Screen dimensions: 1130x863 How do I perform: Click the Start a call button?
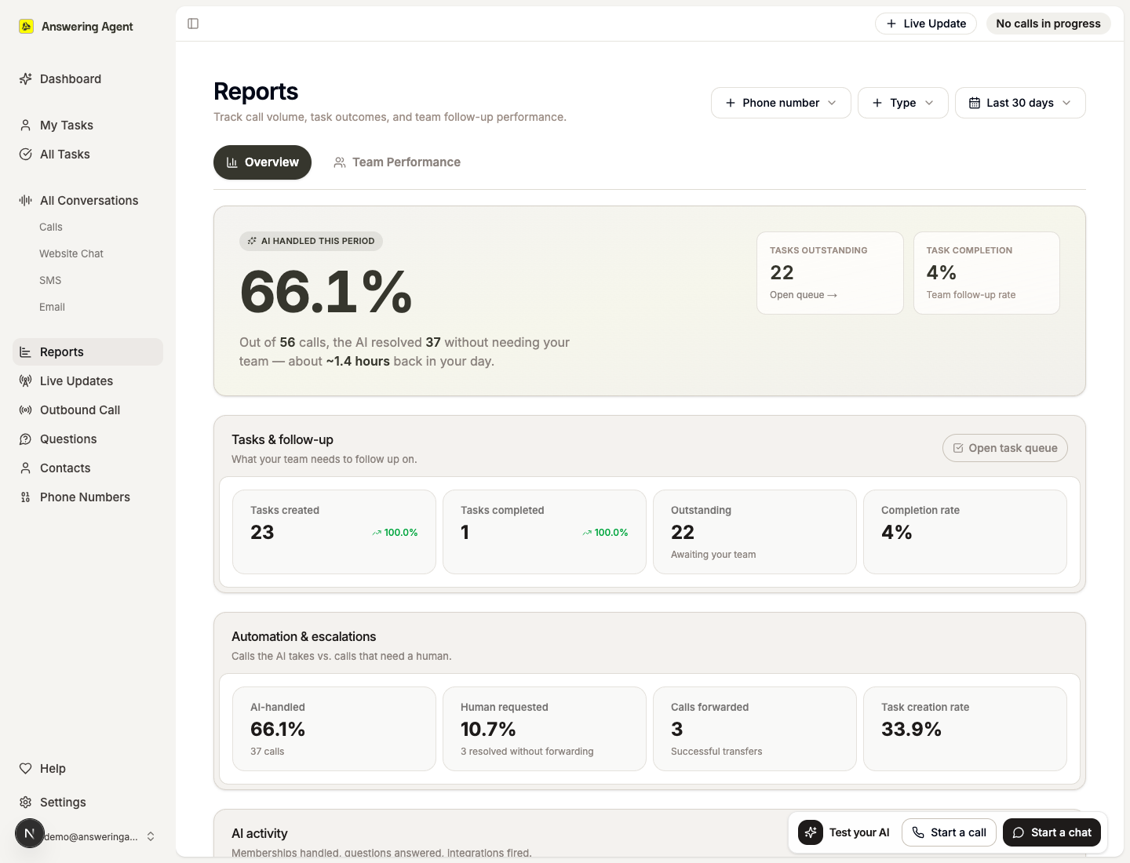click(950, 832)
